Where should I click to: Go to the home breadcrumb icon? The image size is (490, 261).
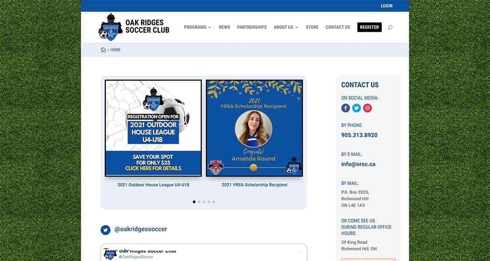pyautogui.click(x=103, y=49)
